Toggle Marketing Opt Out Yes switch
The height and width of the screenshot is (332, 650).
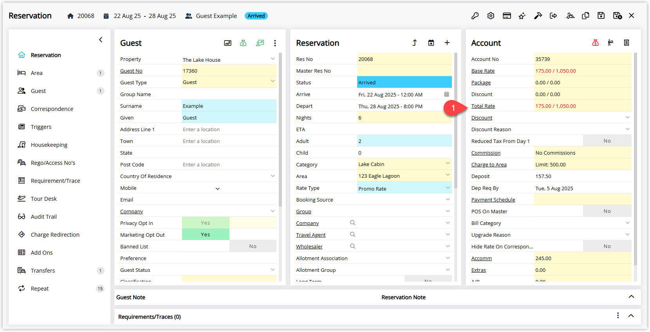point(206,234)
